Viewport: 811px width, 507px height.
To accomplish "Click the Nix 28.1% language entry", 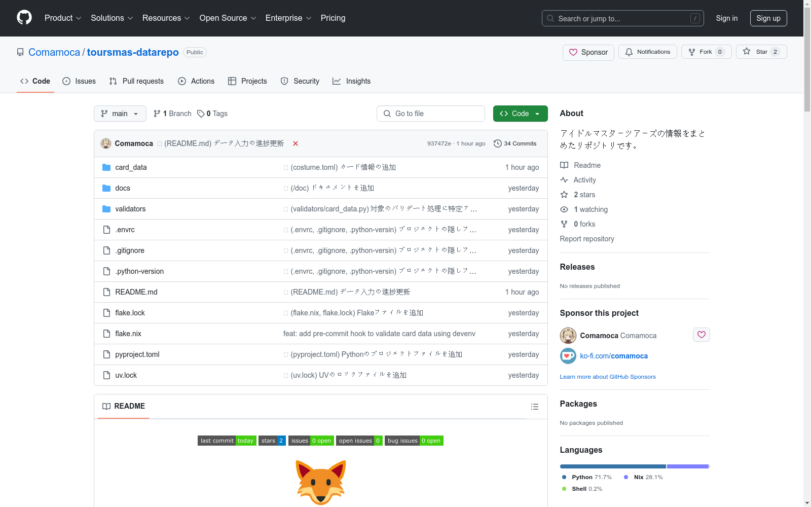I will 644,477.
